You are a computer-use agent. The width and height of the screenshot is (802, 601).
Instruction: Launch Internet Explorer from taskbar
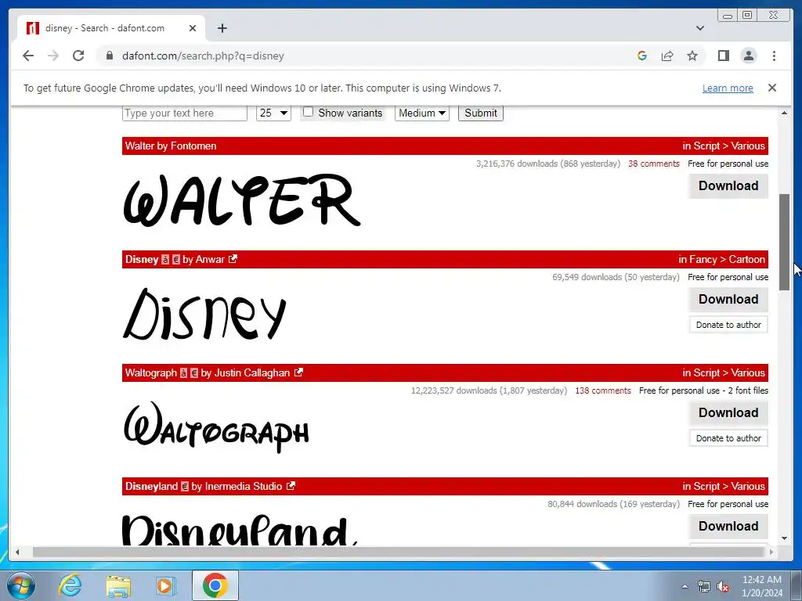(70, 585)
